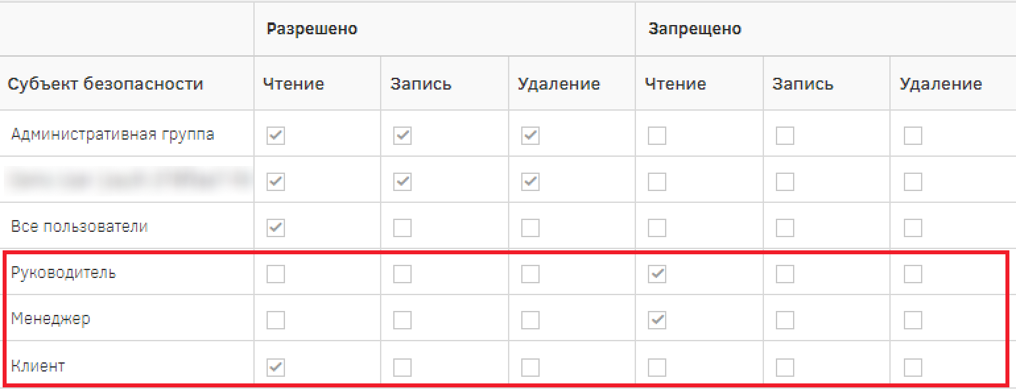Image resolution: width=1016 pixels, height=390 pixels.
Task: Uncheck allowed Чтение for Клиент
Action: pos(275,367)
